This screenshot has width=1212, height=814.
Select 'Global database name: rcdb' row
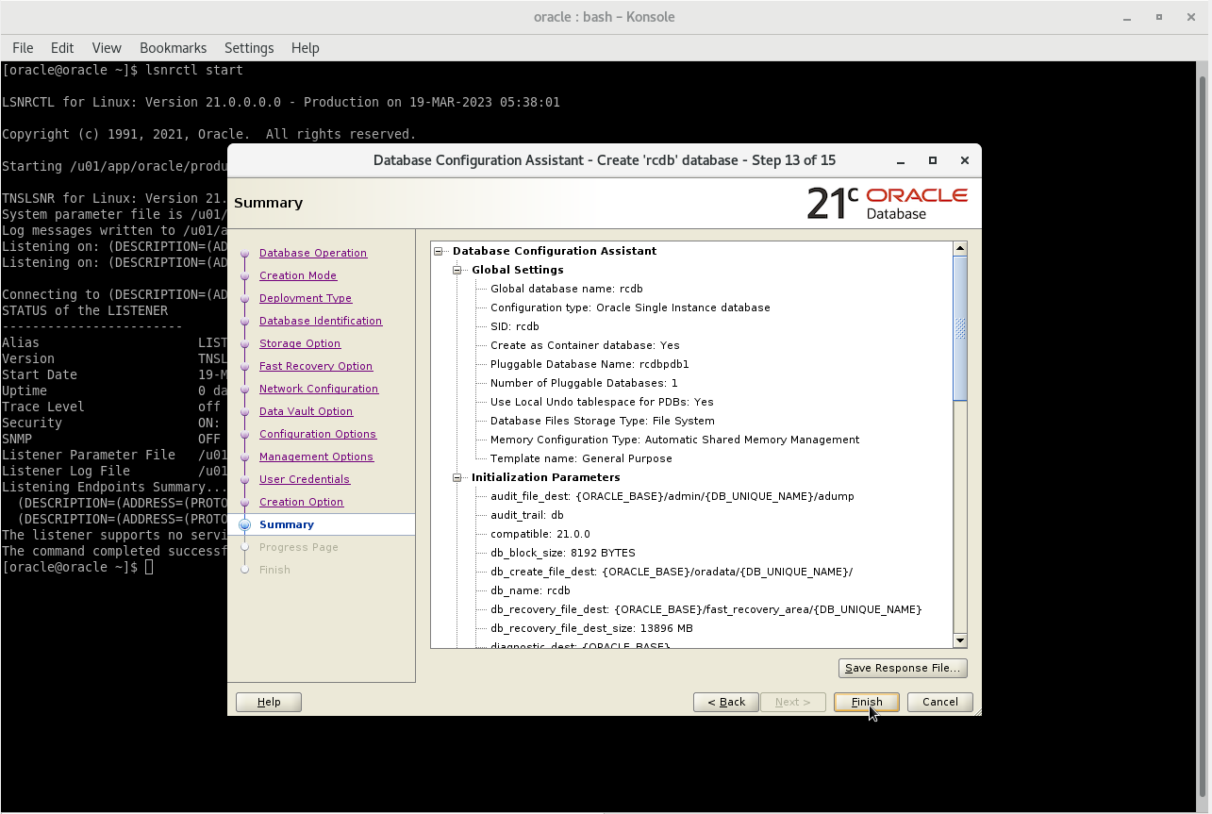[x=567, y=289]
